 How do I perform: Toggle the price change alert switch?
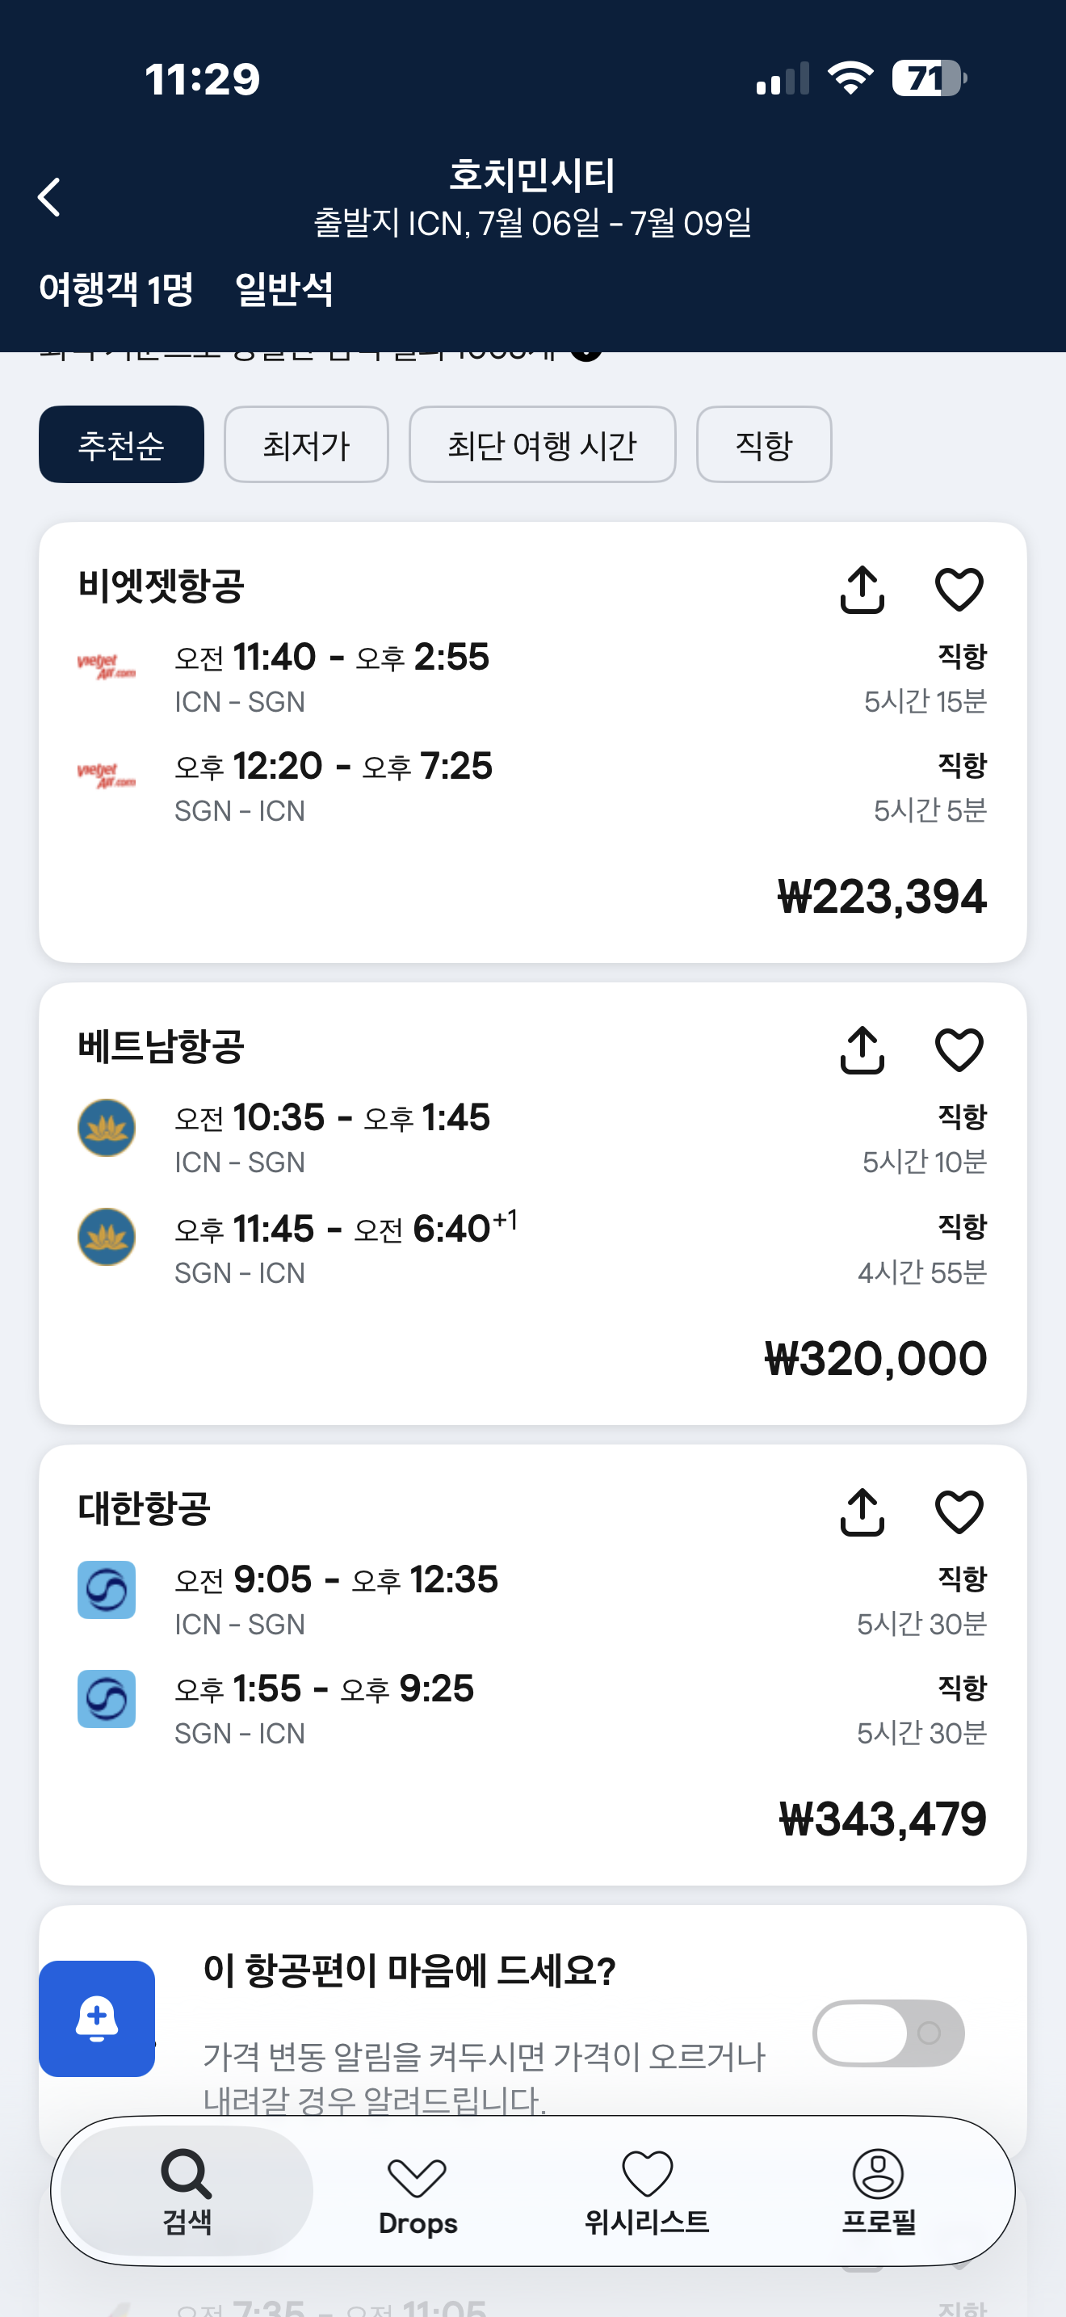[888, 2033]
